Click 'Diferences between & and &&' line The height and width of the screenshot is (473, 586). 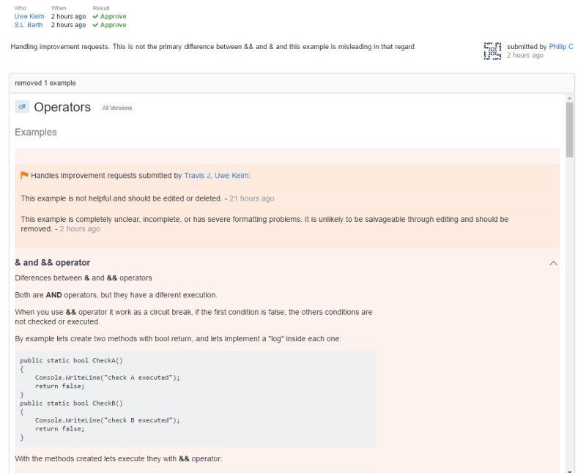[x=84, y=278]
